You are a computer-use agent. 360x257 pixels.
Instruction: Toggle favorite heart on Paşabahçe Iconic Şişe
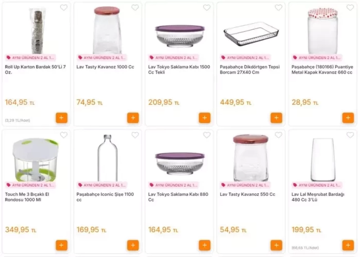point(135,135)
